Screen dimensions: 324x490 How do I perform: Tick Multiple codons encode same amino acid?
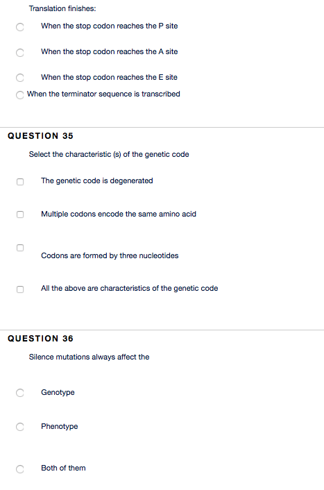click(20, 214)
